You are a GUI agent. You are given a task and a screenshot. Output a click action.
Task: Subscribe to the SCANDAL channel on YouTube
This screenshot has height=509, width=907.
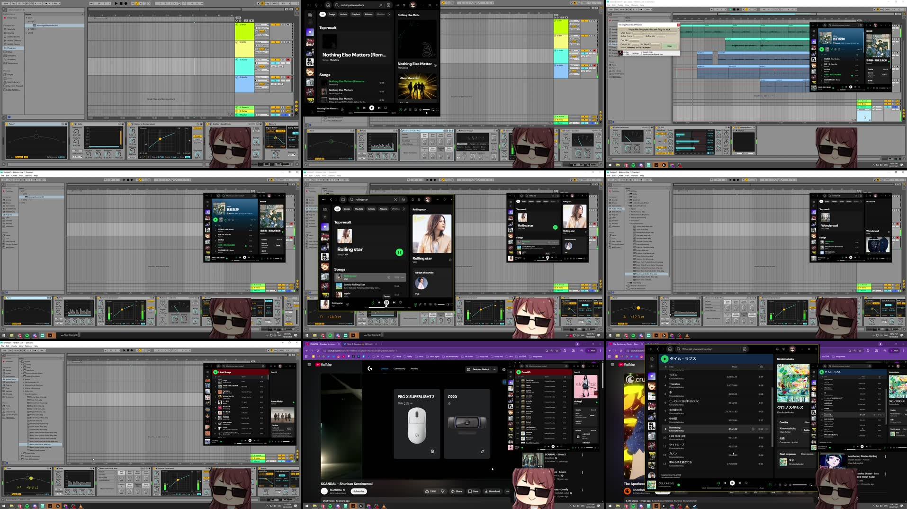pos(359,491)
